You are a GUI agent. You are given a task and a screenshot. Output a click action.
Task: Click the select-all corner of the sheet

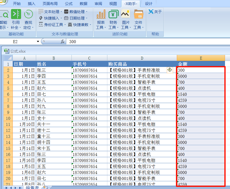(8, 58)
